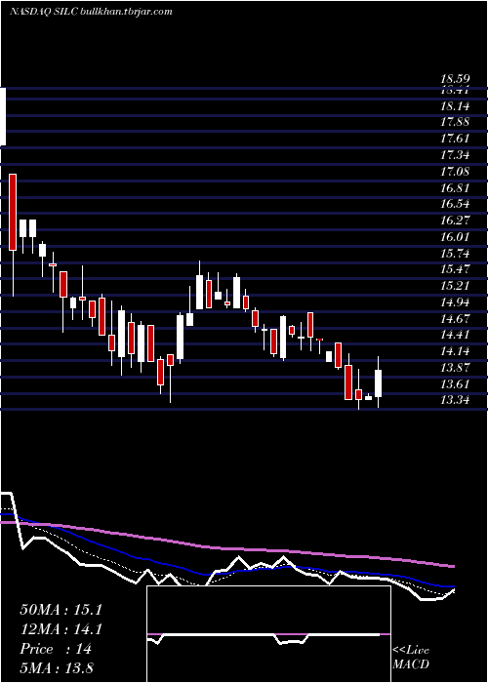Click the 14.94 price level label
The image size is (488, 683).
455,302
